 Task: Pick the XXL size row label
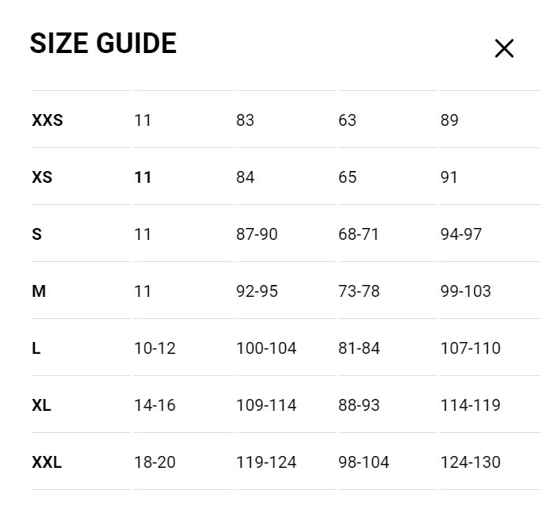click(x=47, y=463)
